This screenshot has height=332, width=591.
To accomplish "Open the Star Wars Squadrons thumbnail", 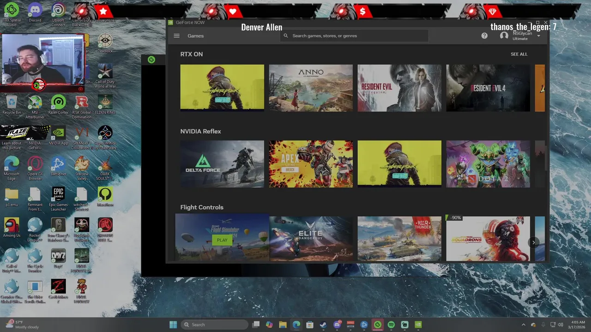I will pos(488,239).
